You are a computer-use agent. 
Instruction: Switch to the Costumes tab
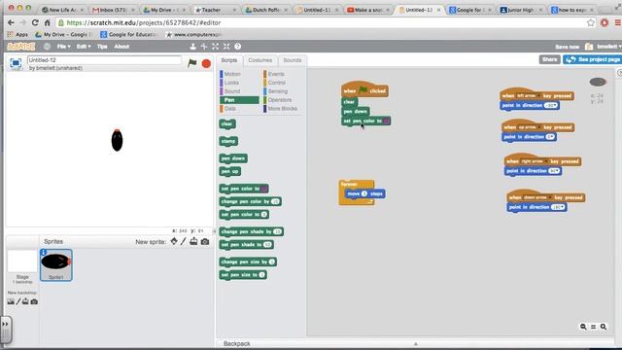click(260, 60)
